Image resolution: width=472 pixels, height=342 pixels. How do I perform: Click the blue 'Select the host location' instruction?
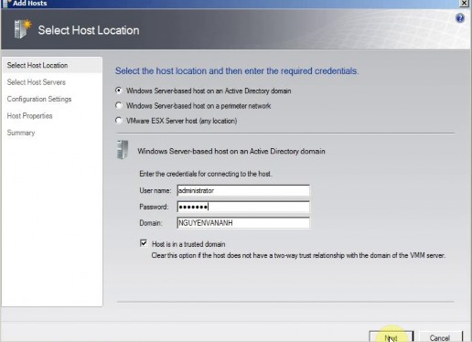(237, 71)
